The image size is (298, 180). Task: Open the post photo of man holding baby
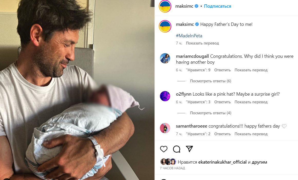(77, 90)
